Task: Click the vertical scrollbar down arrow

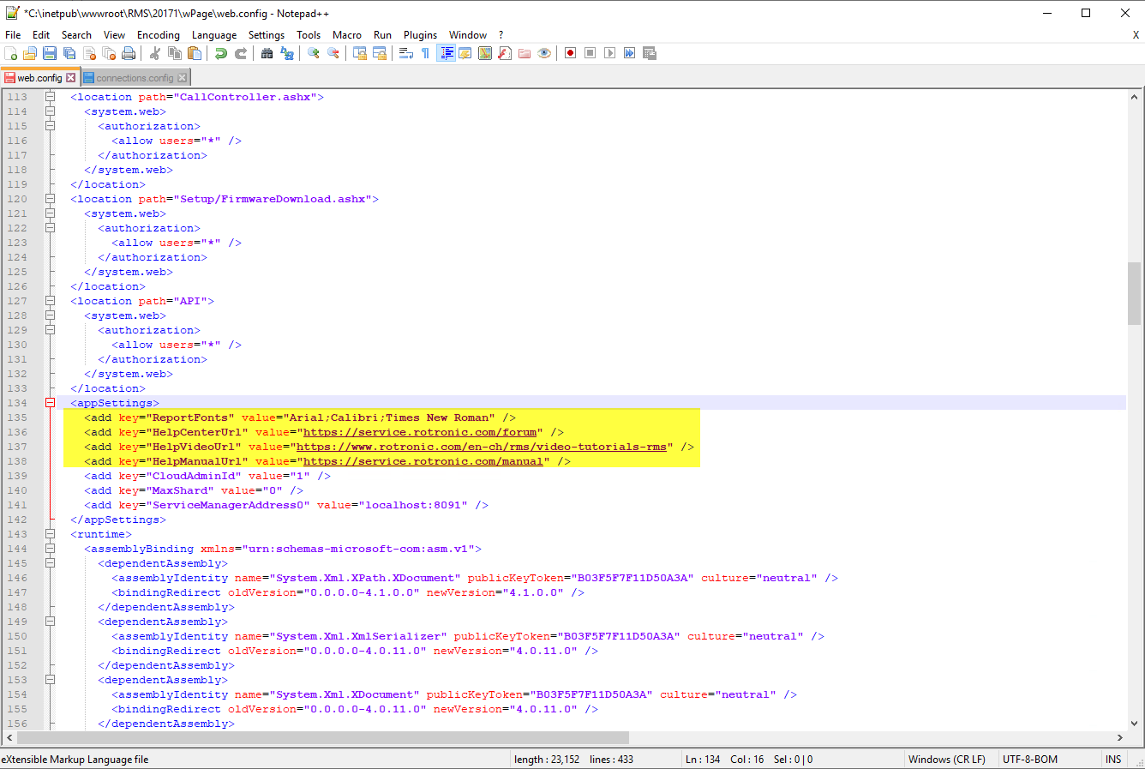Action: coord(1134,723)
